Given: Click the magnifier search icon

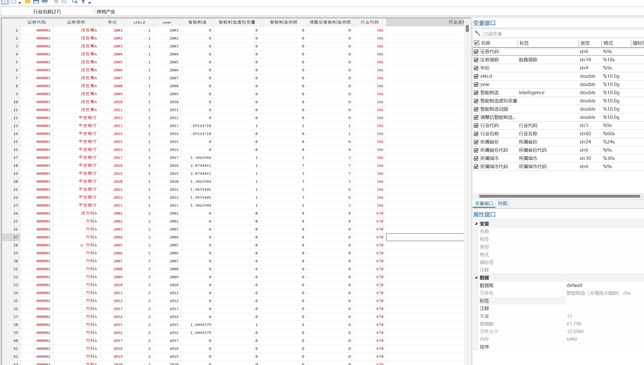Looking at the screenshot, I should 75,2.
